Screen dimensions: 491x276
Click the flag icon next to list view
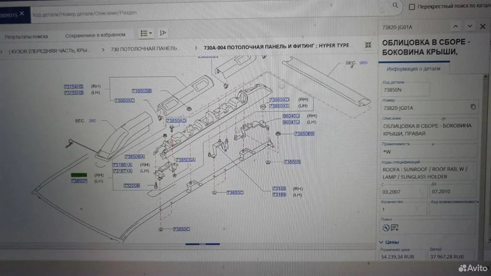[x=163, y=33]
